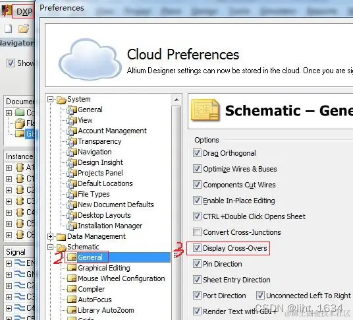
Task: Open the DXP menu button
Action: [24, 11]
